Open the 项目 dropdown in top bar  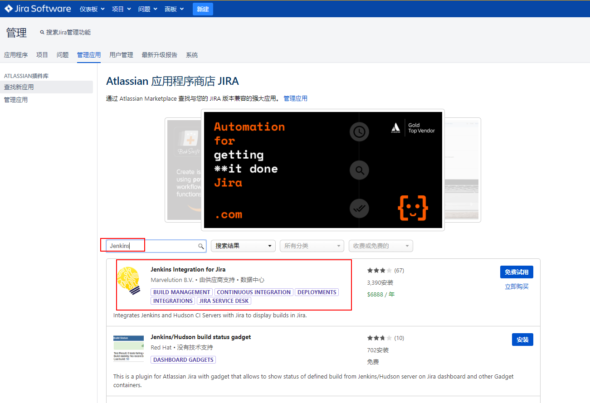(x=122, y=9)
